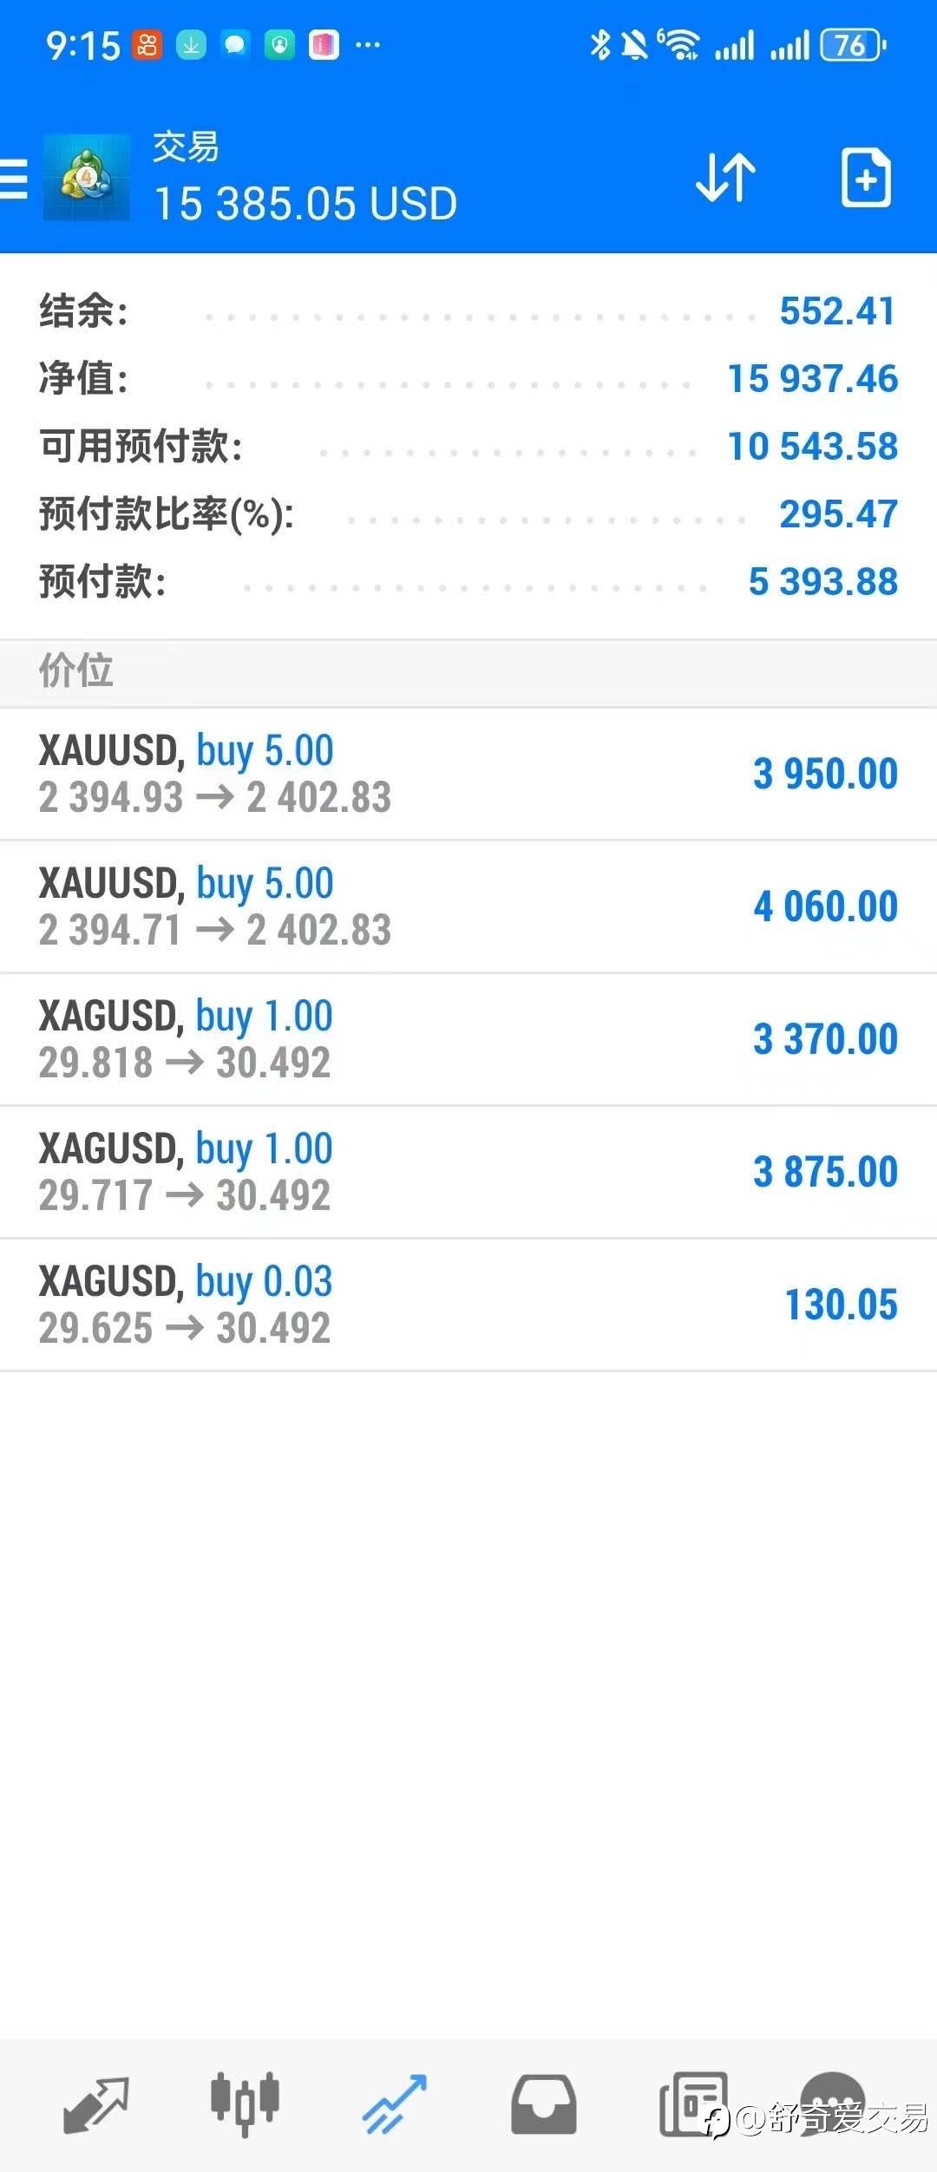Viewport: 937px width, 2172px height.
Task: Open the History inbox tray icon
Action: click(543, 2103)
